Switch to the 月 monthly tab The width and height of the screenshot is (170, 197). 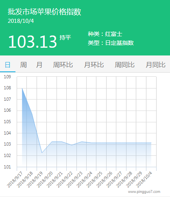[x=39, y=65]
